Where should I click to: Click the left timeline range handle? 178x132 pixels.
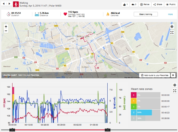tap(12, 130)
